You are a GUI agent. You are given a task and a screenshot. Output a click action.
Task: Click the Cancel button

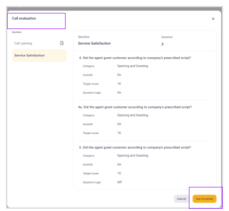pyautogui.click(x=181, y=199)
